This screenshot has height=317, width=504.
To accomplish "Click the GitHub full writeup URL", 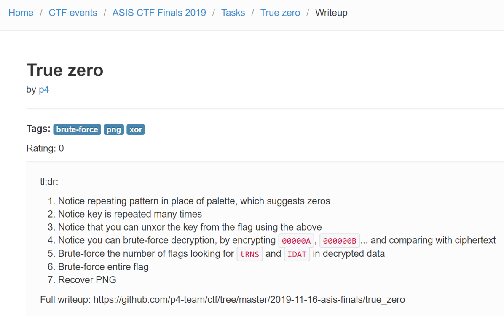I will (x=249, y=300).
